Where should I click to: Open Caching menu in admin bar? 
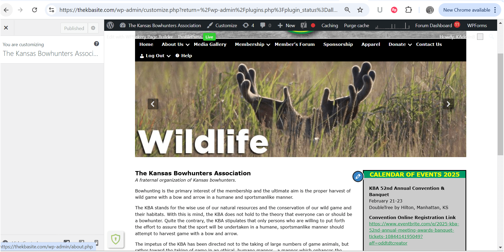(330, 25)
